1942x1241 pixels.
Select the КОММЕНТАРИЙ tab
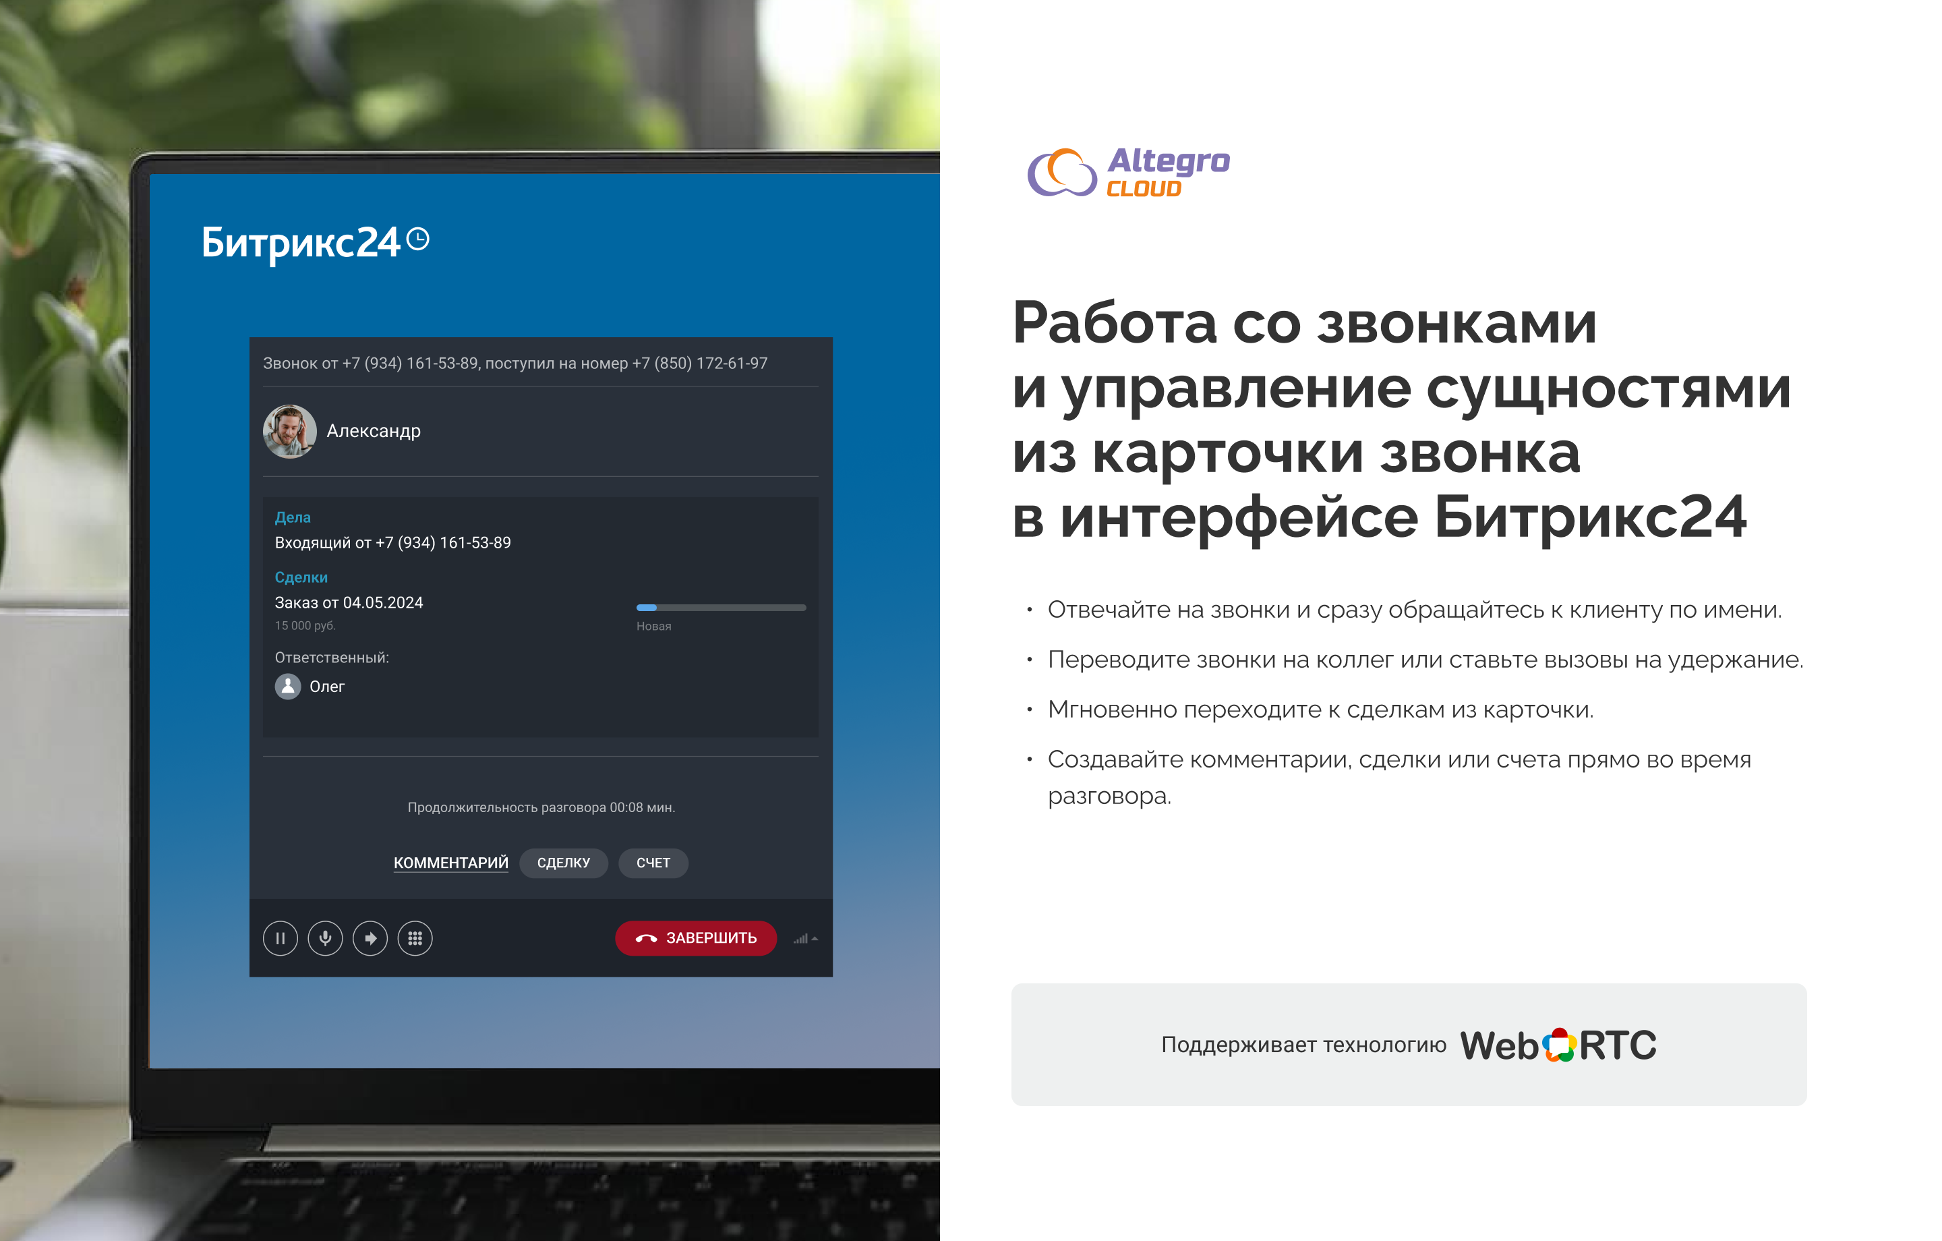(451, 863)
